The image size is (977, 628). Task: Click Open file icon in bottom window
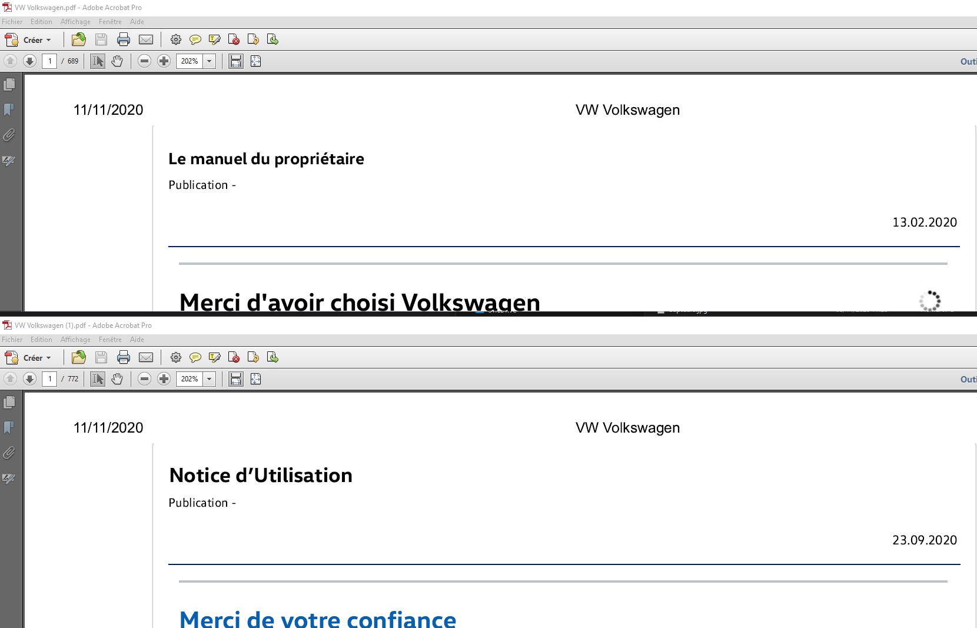pyautogui.click(x=78, y=357)
